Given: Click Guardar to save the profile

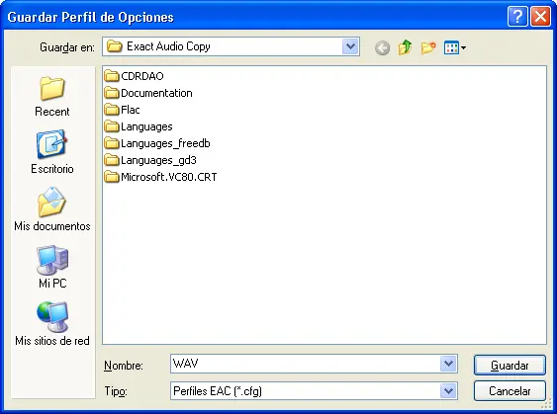Looking at the screenshot, I should click(510, 365).
